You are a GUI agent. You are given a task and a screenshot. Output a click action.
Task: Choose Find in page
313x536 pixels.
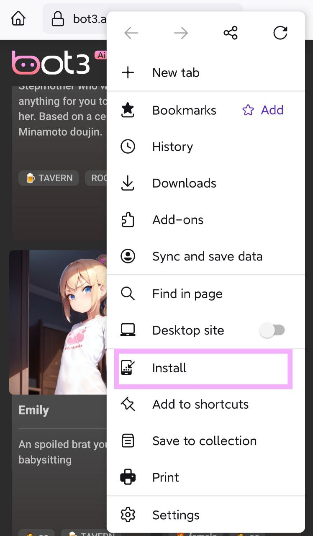[187, 294]
